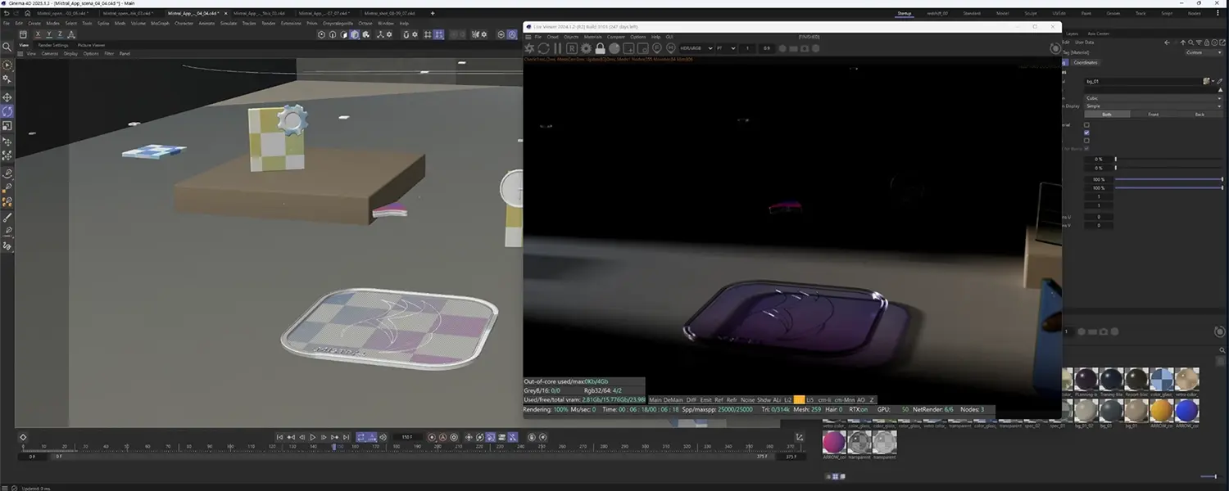
Task: Click the Live Viewer lock resolution icon
Action: [x=600, y=48]
